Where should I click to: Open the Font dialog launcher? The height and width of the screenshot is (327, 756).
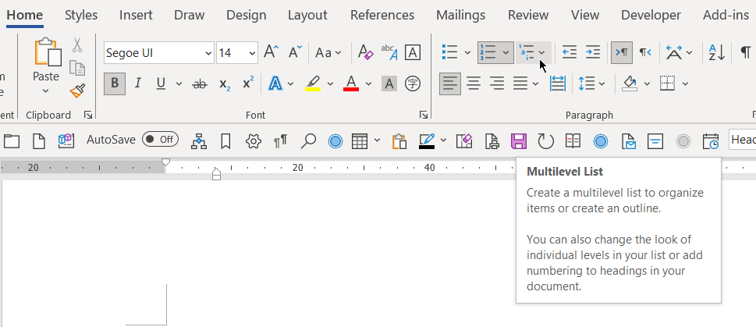point(424,115)
